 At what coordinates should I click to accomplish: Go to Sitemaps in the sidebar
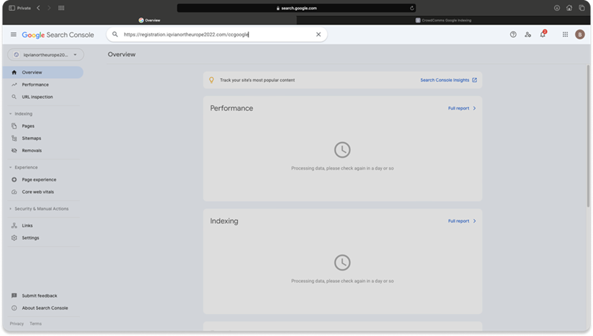click(32, 138)
